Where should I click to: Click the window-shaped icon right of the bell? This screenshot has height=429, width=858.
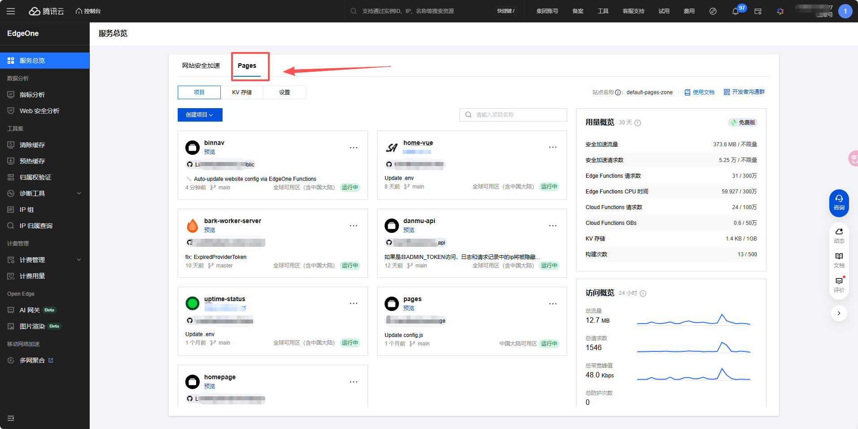[758, 11]
